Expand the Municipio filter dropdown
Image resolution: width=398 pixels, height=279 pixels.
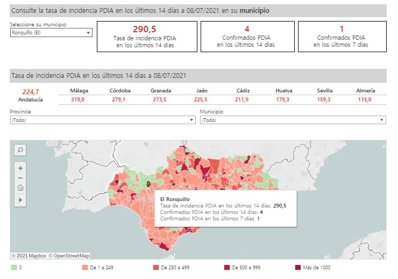tap(293, 120)
